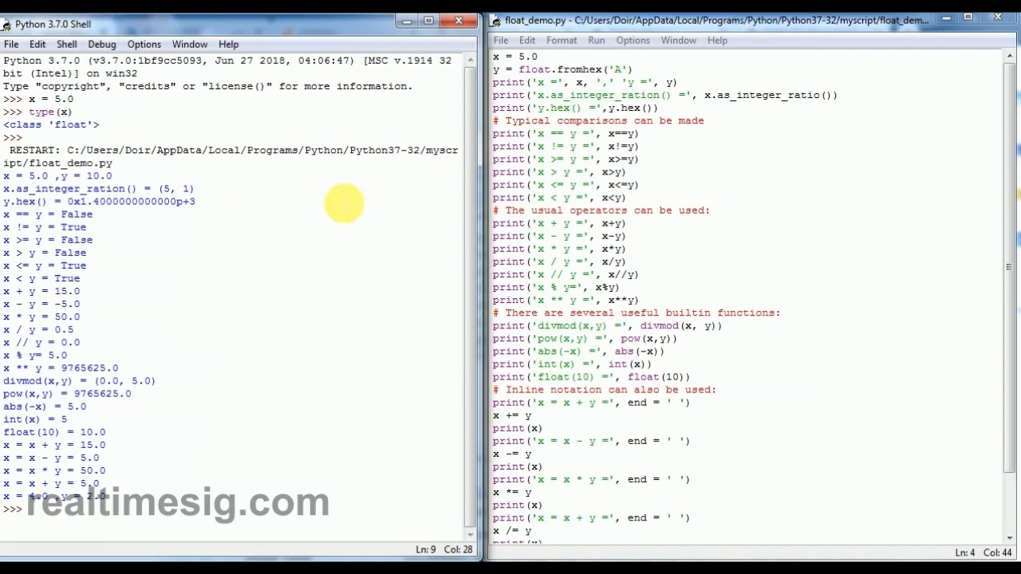Click comment "# The usual operators can be used:"
Image resolution: width=1021 pixels, height=574 pixels.
pyautogui.click(x=601, y=210)
